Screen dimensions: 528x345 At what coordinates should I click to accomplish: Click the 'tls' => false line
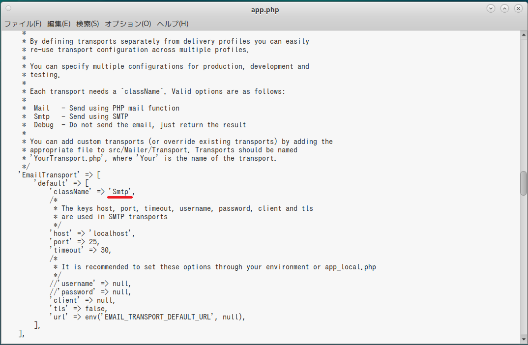pyautogui.click(x=79, y=309)
